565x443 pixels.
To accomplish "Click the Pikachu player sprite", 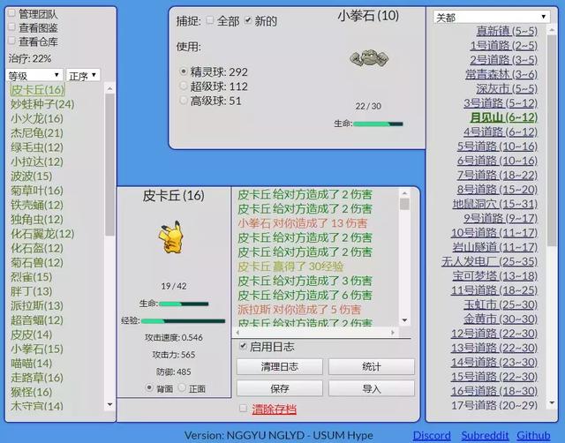I will tap(170, 237).
